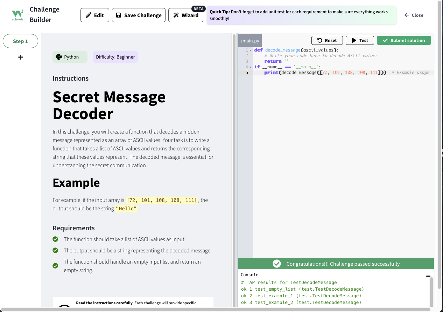Click the Submit solution button

click(403, 40)
